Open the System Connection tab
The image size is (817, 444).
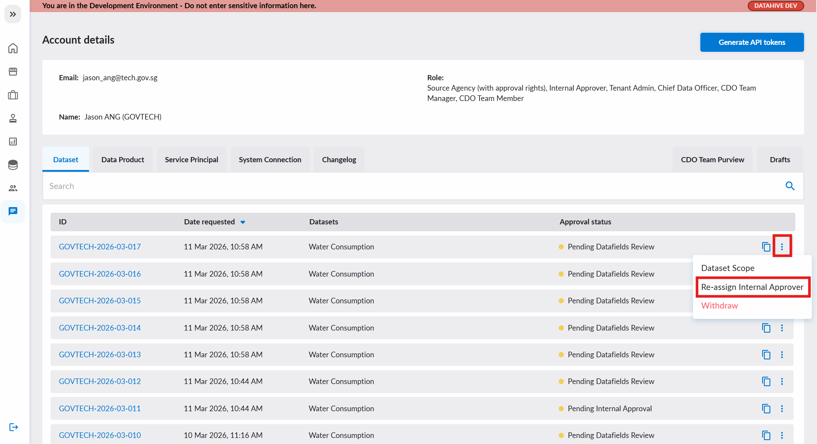pos(270,160)
